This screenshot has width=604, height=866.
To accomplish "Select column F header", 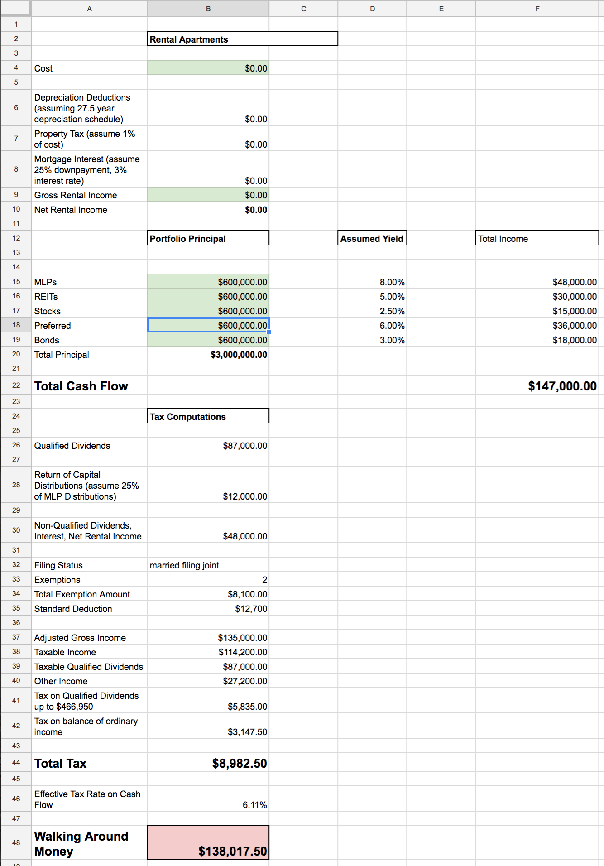I will 537,9.
